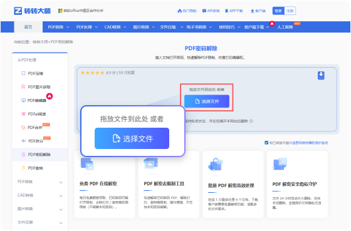
Task: Click the PDF合并 sidebar icon
Action: [23, 128]
